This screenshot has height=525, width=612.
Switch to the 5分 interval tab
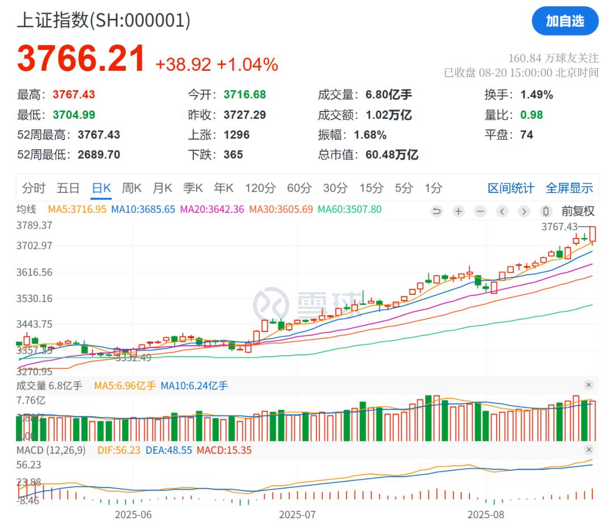[x=403, y=188]
